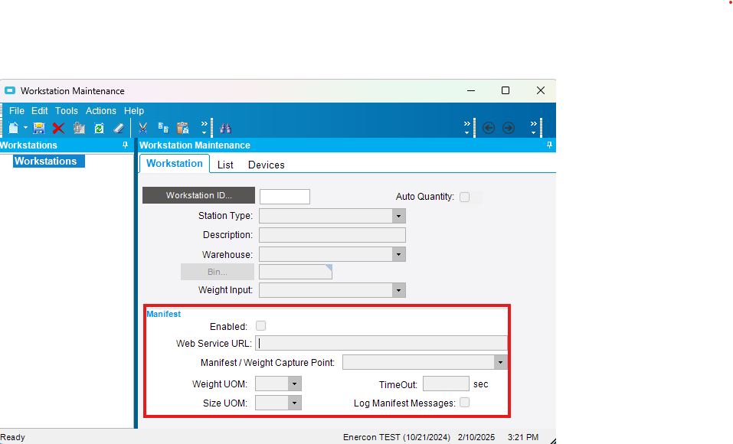733x444 pixels.
Task: Open the Edit menu
Action: 39,111
